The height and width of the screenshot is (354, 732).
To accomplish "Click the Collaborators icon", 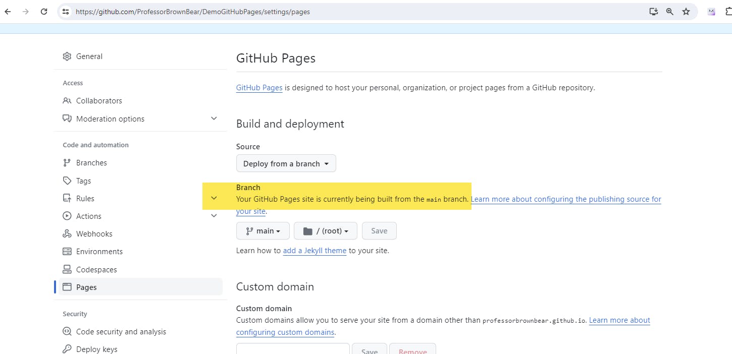I will point(67,100).
